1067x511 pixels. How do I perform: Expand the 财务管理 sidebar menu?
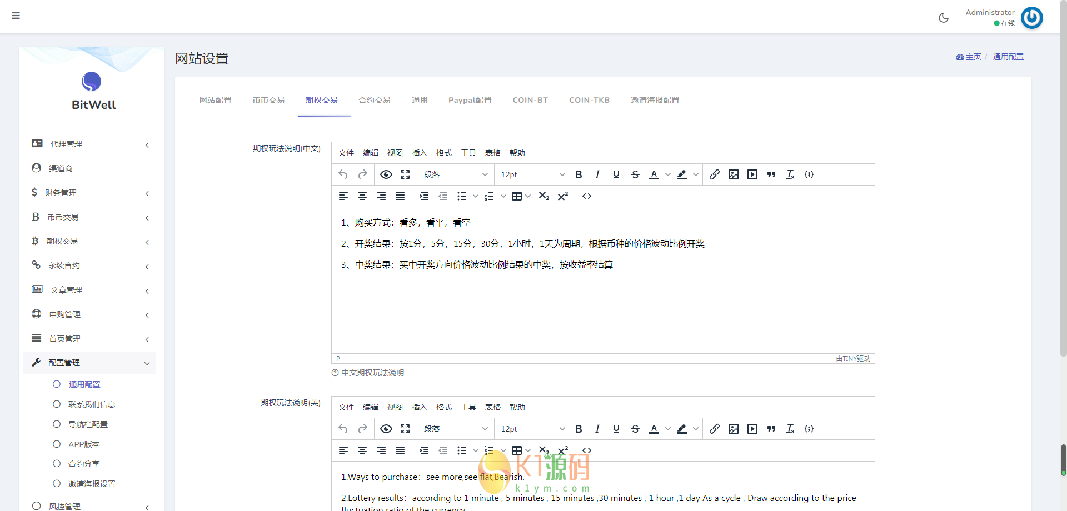point(90,193)
